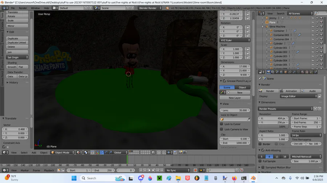Image resolution: width=327 pixels, height=183 pixels.
Task: Open the timeline Playback menu
Action: [x=49, y=170]
